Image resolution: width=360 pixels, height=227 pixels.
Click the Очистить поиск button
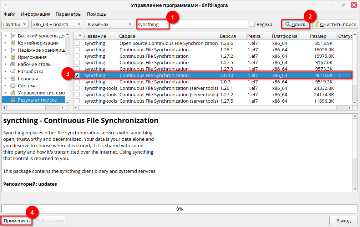[x=335, y=24]
